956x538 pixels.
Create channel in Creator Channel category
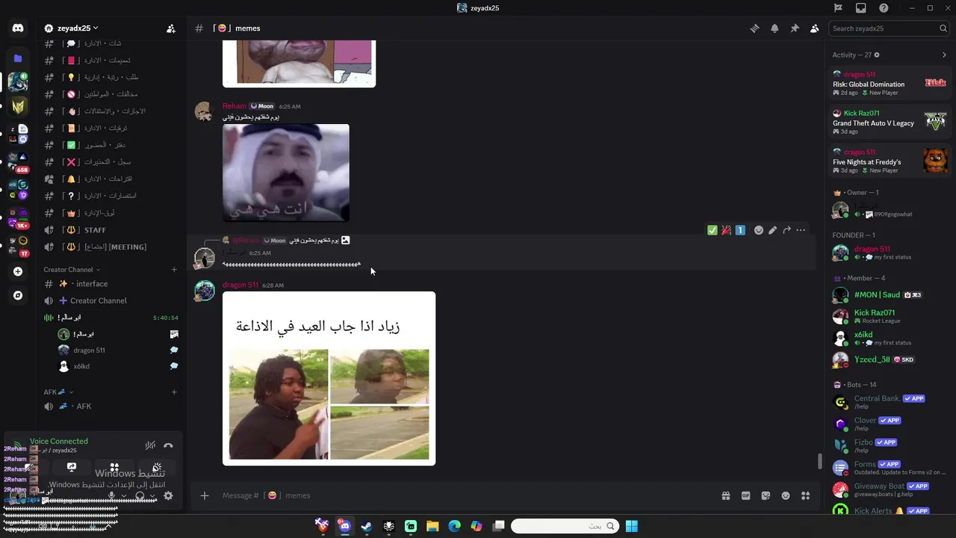(174, 270)
